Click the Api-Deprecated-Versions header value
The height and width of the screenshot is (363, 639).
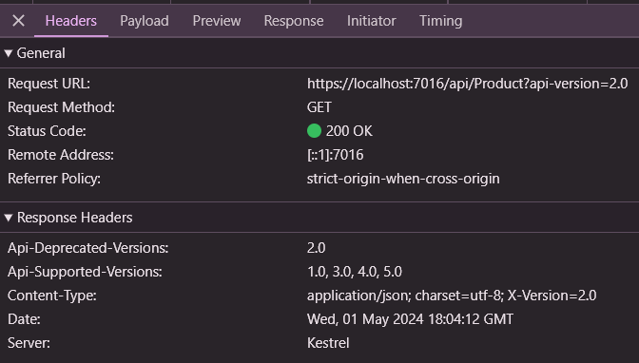[x=316, y=248]
